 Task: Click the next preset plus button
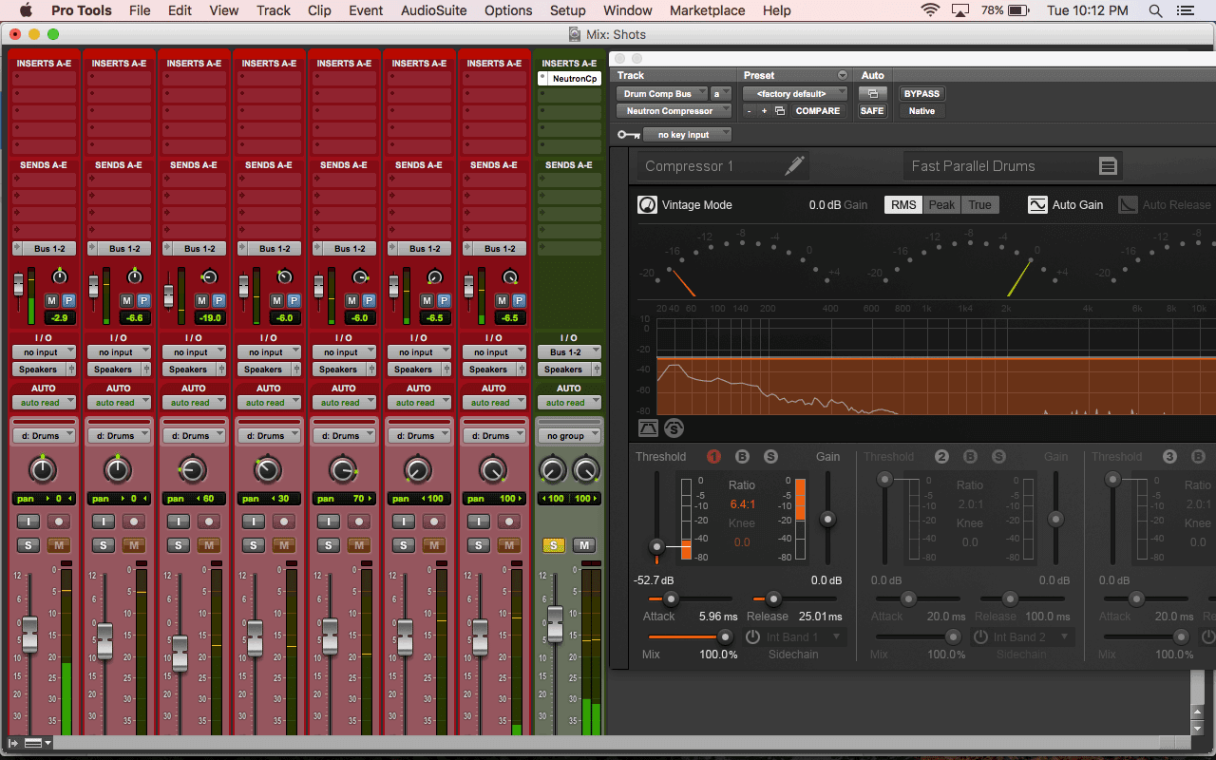pyautogui.click(x=764, y=111)
